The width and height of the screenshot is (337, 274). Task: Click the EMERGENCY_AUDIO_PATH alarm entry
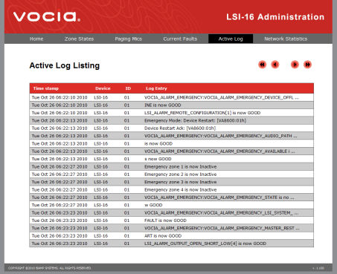171,136
